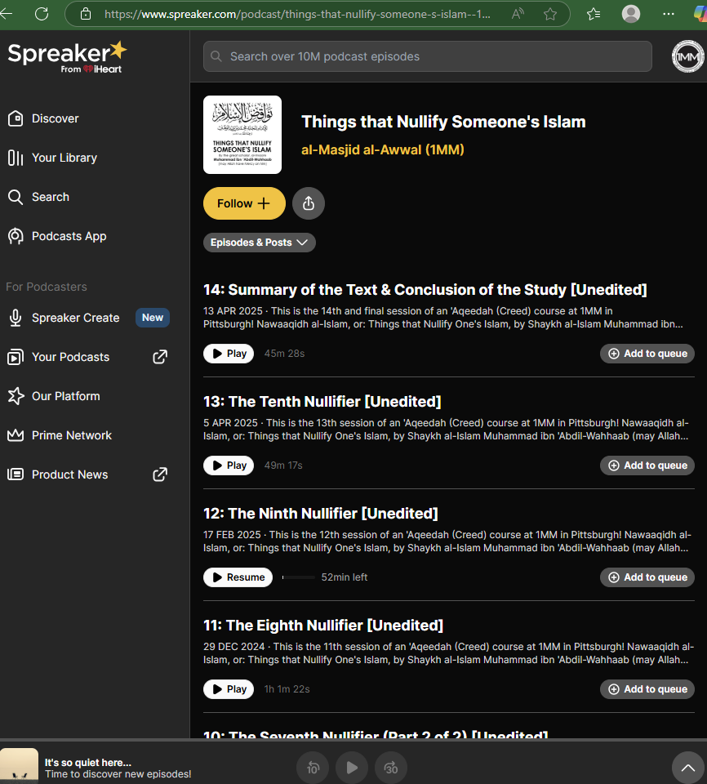
Task: Play episode 14
Action: pyautogui.click(x=229, y=354)
